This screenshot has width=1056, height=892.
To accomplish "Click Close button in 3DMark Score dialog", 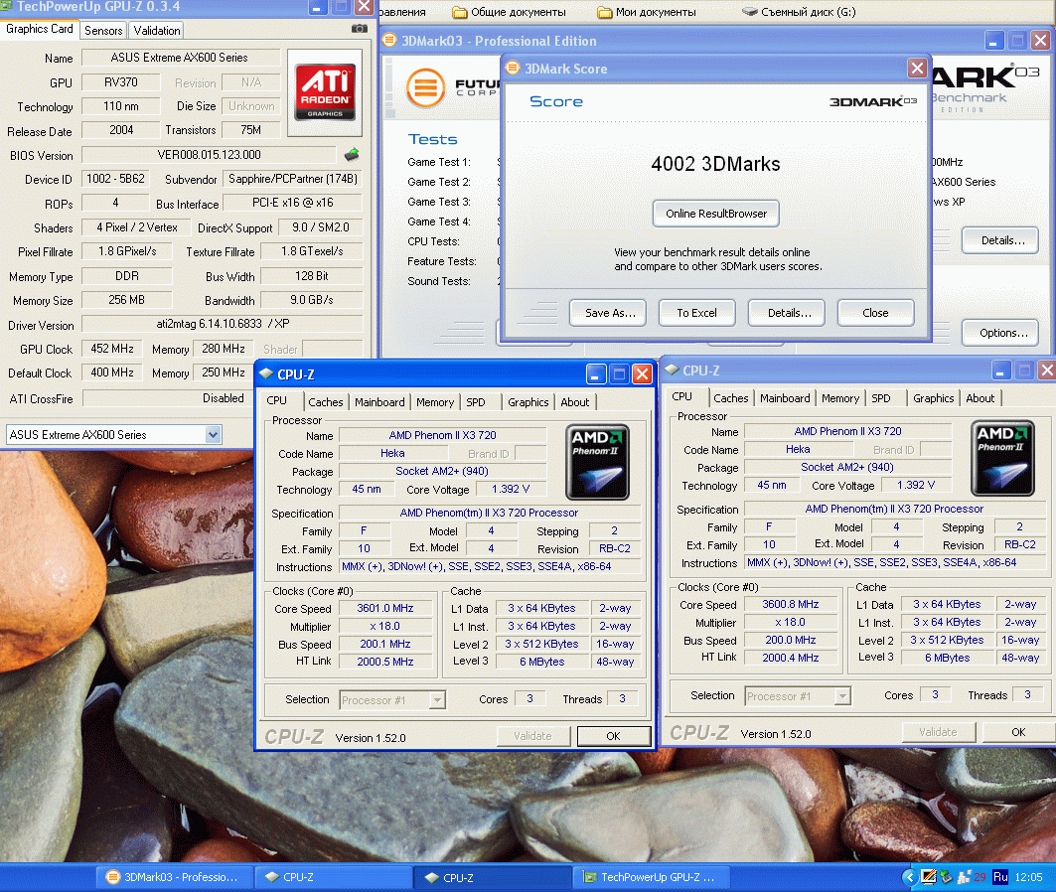I will pos(875,313).
